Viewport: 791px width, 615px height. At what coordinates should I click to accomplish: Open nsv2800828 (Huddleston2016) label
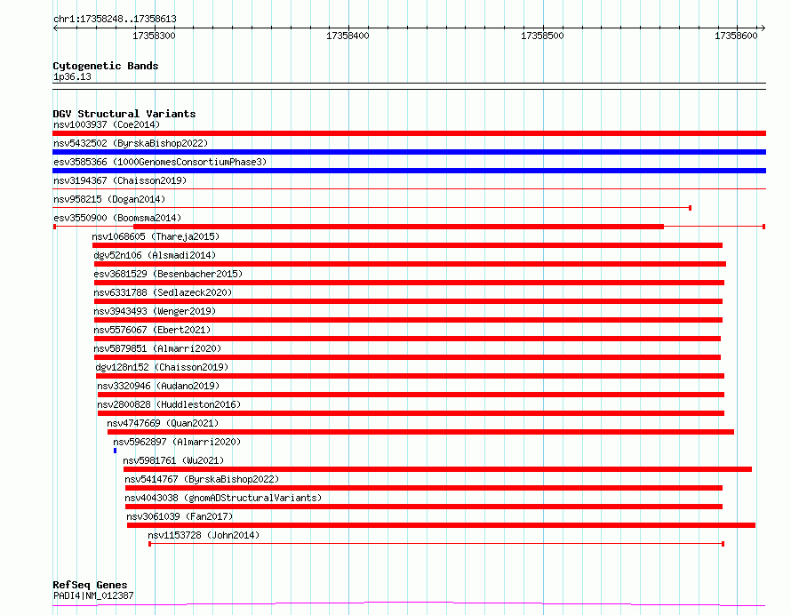click(x=169, y=404)
